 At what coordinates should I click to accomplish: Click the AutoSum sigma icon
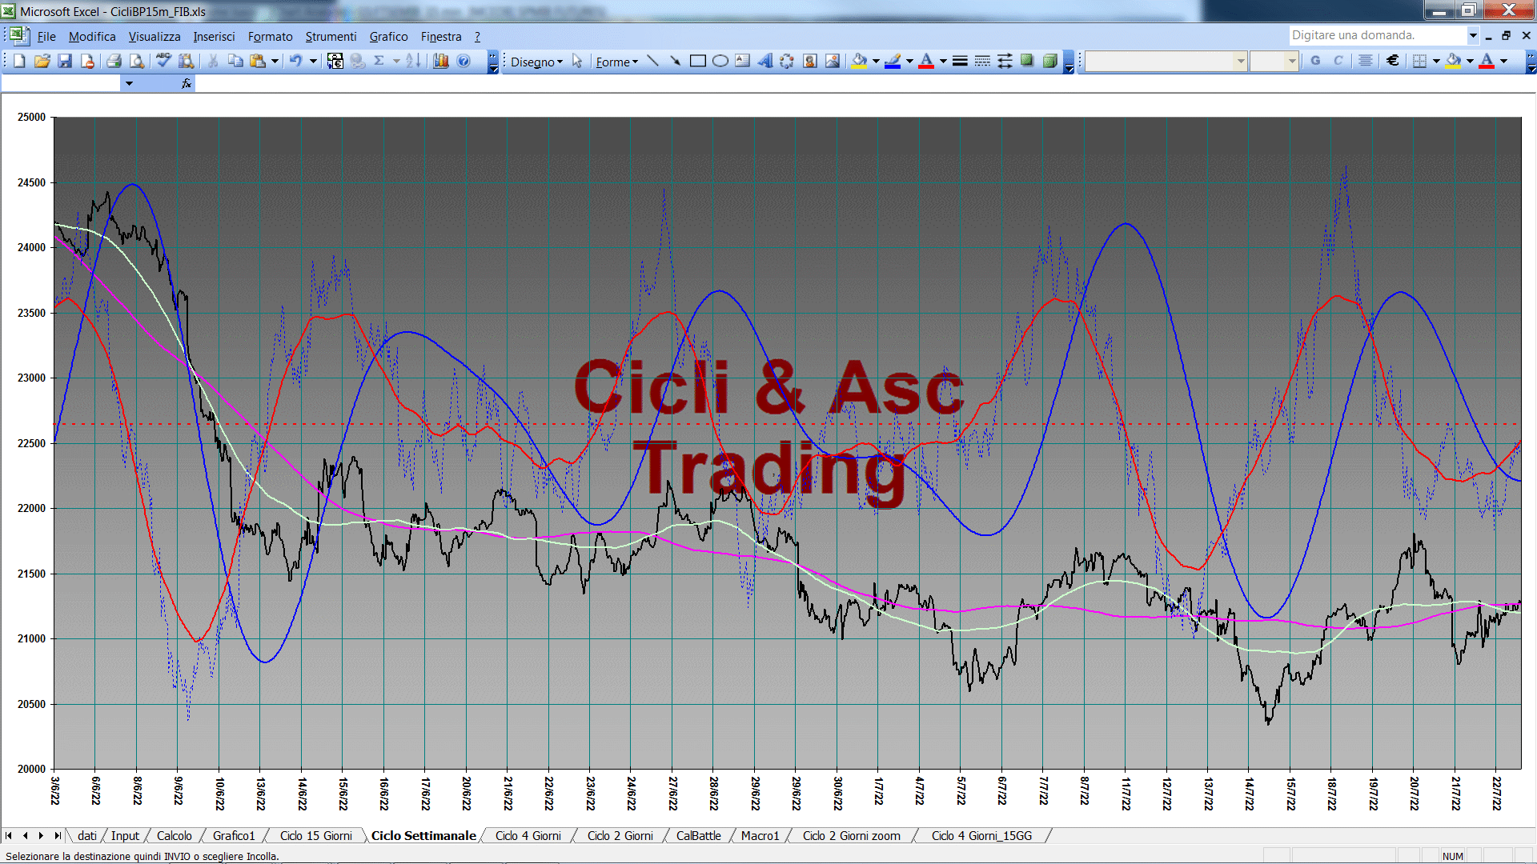(379, 61)
